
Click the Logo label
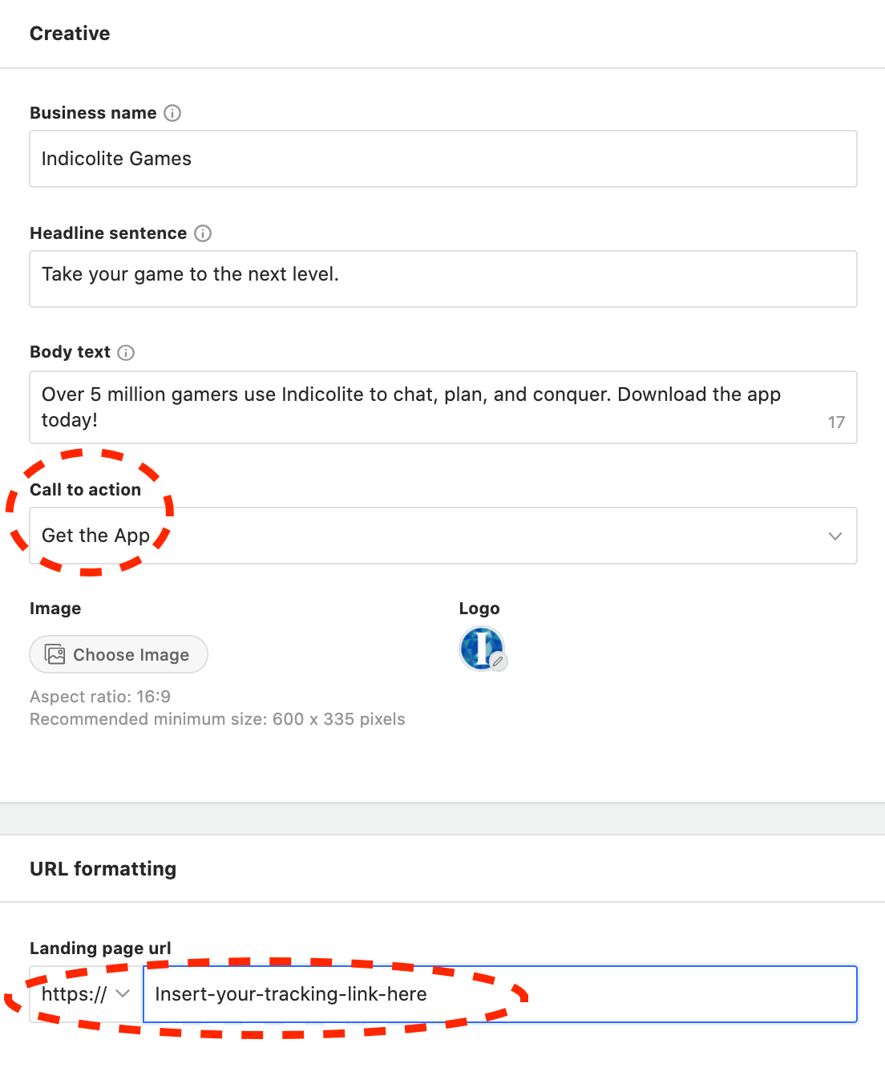coord(479,609)
